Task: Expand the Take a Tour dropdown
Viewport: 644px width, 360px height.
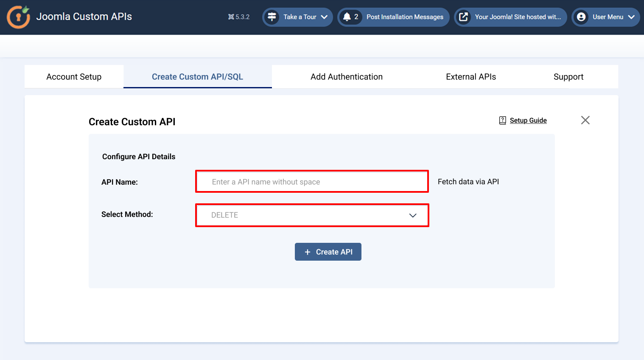Action: tap(324, 17)
